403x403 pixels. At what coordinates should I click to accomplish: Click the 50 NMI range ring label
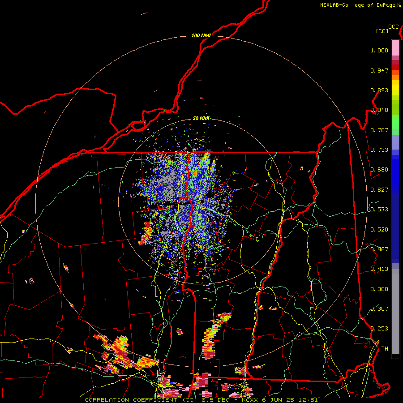pos(201,118)
